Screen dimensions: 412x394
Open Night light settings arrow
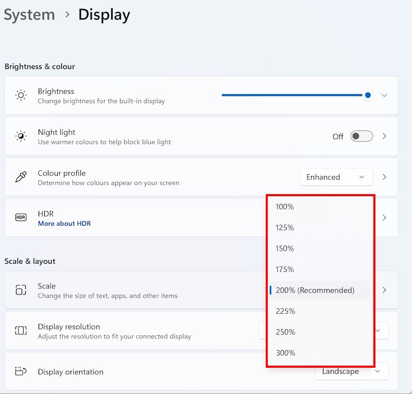(384, 136)
